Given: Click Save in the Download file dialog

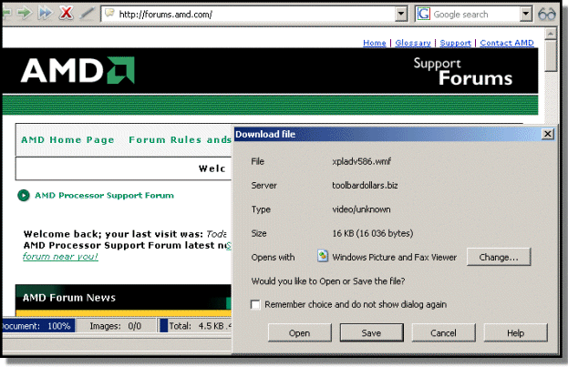Looking at the screenshot, I should 371,332.
